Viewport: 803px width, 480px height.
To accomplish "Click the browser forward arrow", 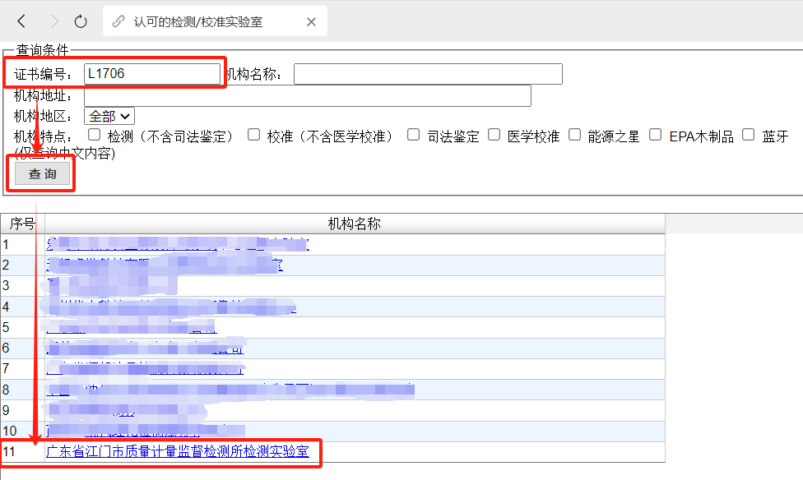I will pyautogui.click(x=54, y=21).
